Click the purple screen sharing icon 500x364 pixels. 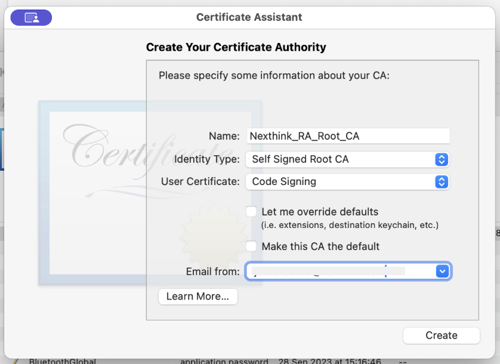coord(31,18)
